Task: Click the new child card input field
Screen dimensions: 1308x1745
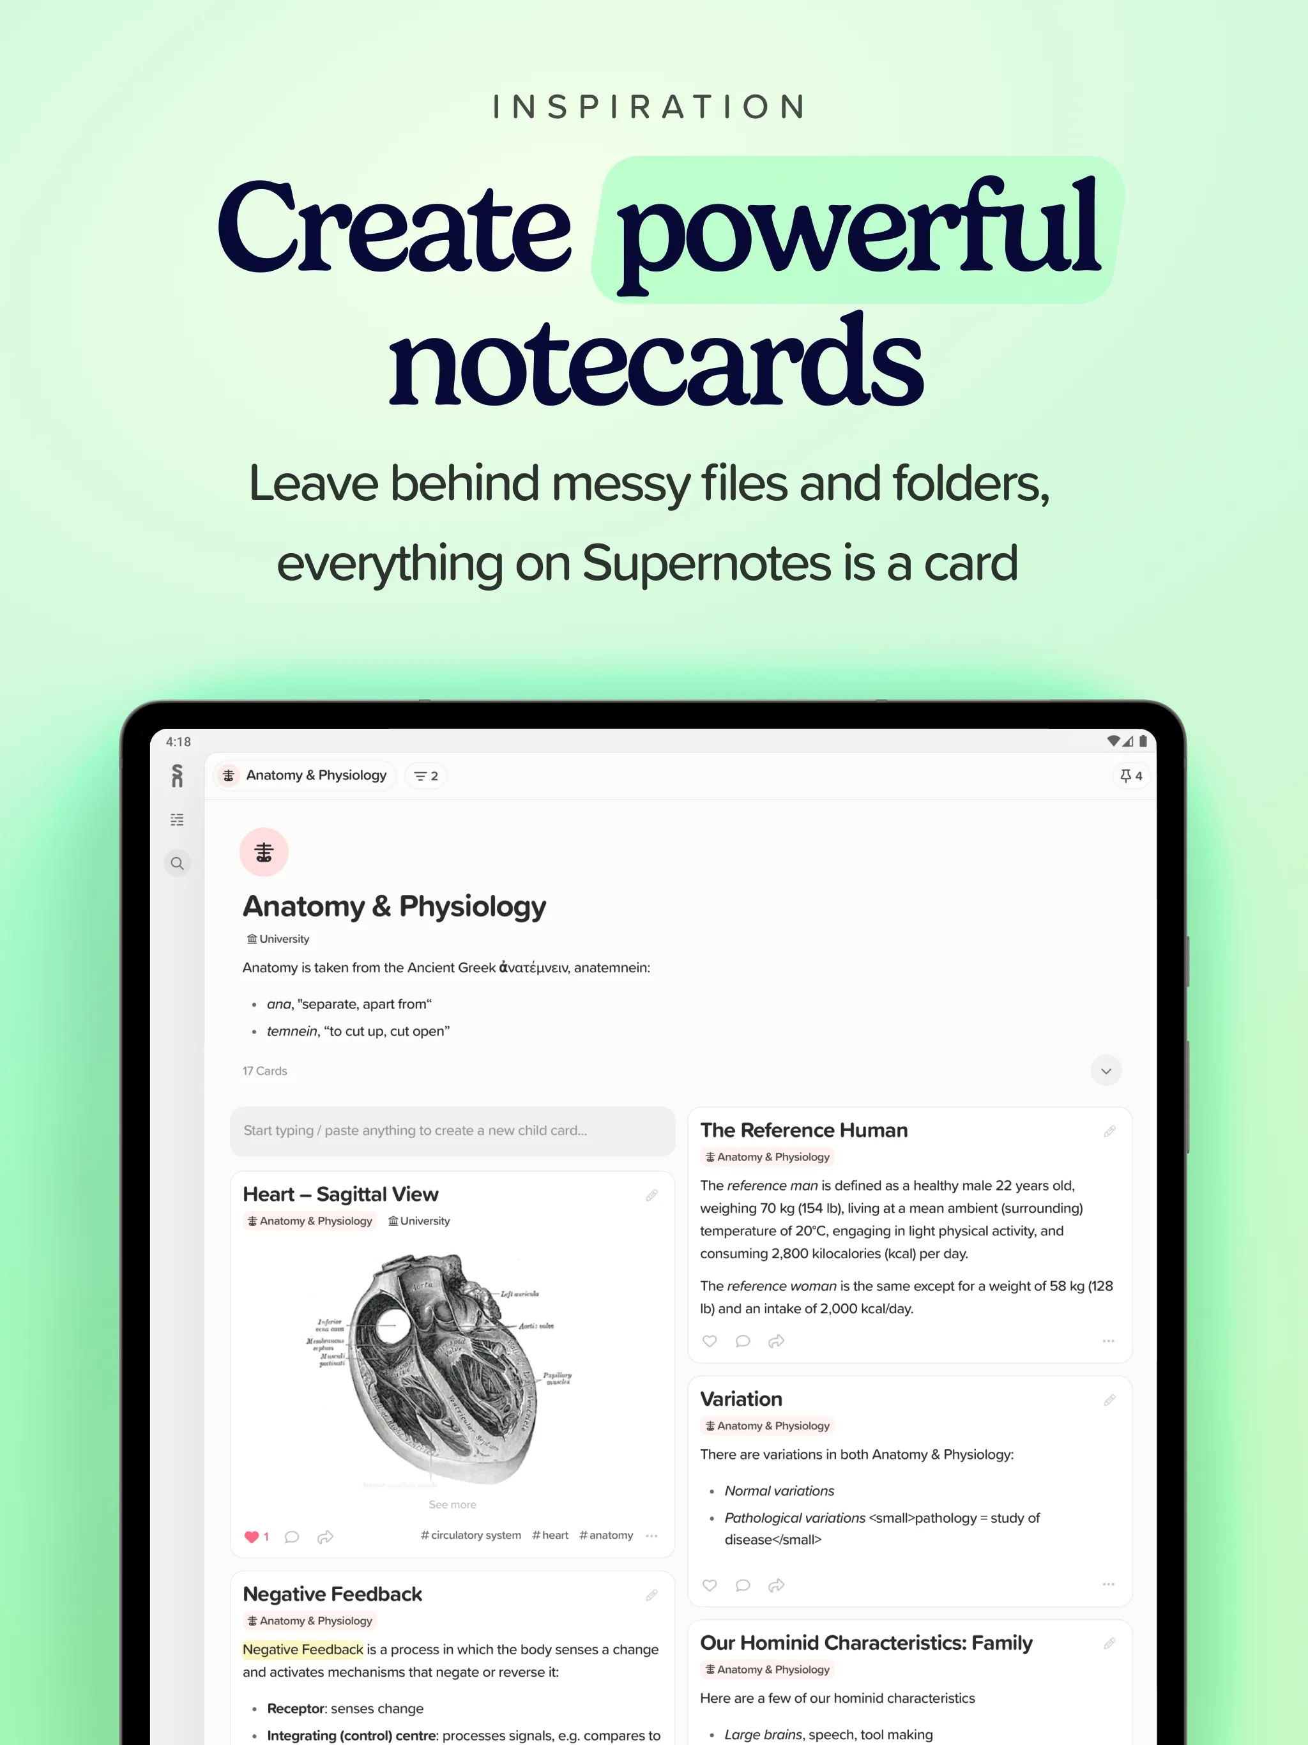Action: pos(452,1129)
